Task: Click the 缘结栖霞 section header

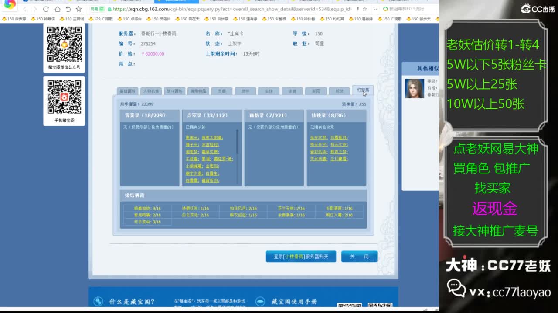Action: [243, 196]
